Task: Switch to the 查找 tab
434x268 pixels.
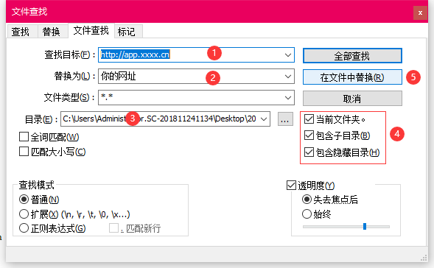Action: pos(22,31)
